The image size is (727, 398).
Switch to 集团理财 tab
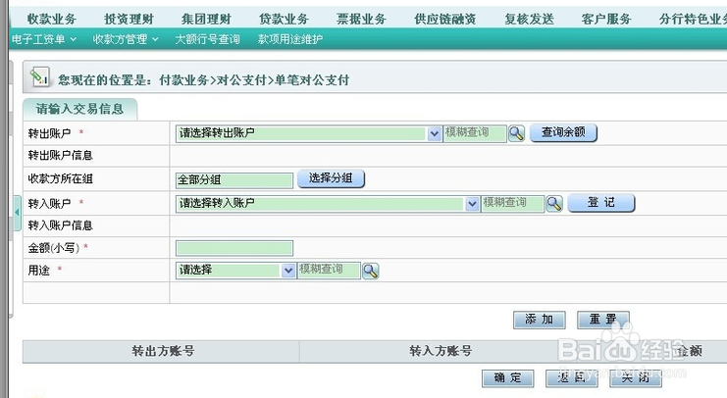click(206, 19)
